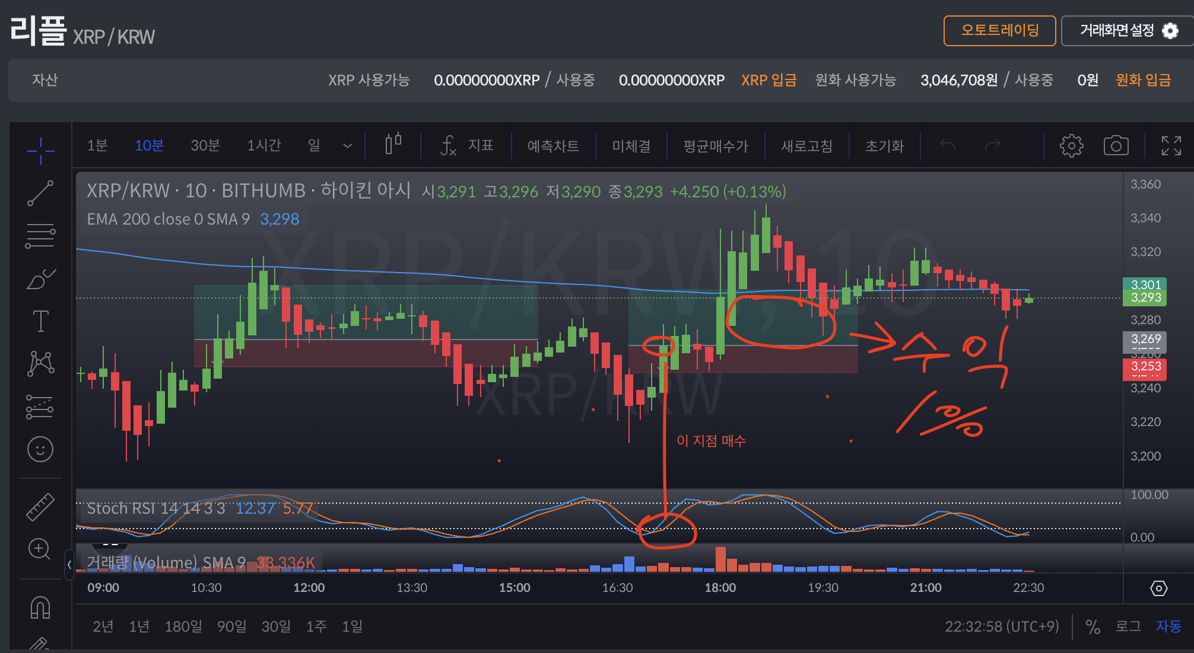Image resolution: width=1194 pixels, height=653 pixels.
Task: Toggle the magnet snap mode
Action: coord(40,607)
